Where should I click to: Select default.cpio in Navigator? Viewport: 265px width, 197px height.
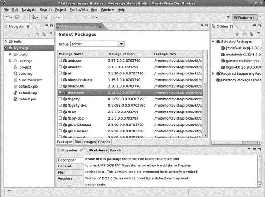coord(28,86)
